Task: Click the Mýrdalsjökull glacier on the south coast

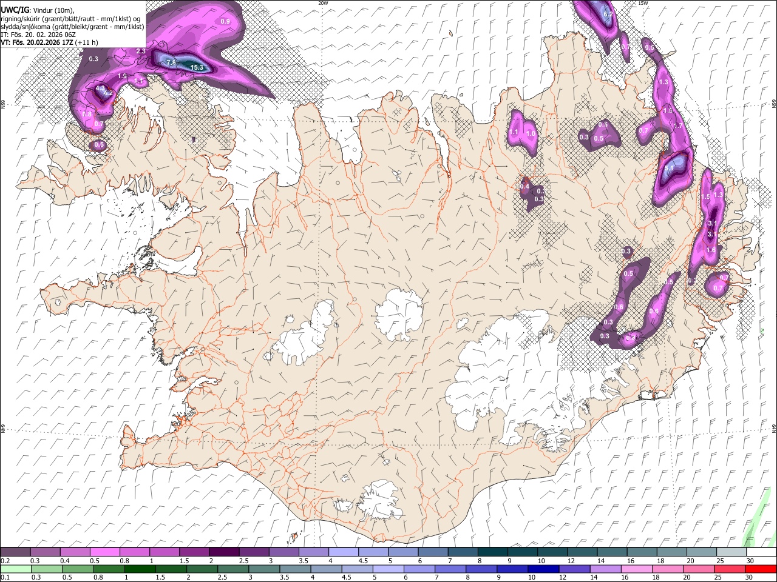Action: pyautogui.click(x=378, y=501)
